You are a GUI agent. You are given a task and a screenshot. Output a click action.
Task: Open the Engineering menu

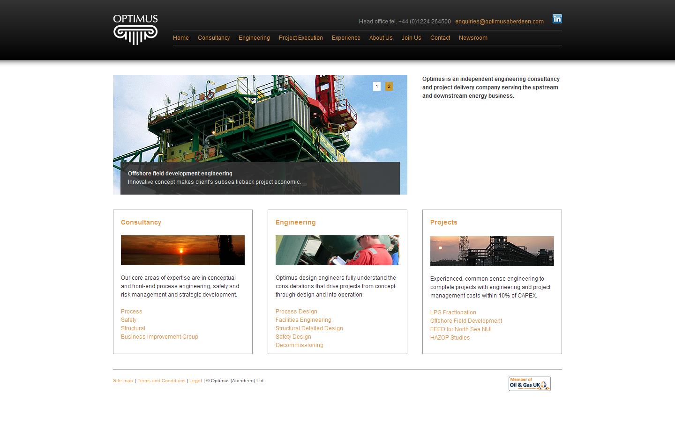coord(254,38)
